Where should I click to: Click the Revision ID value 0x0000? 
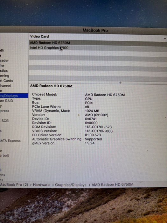coord(91,123)
